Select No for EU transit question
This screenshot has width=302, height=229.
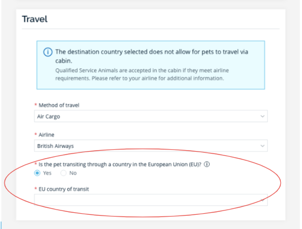[63, 173]
